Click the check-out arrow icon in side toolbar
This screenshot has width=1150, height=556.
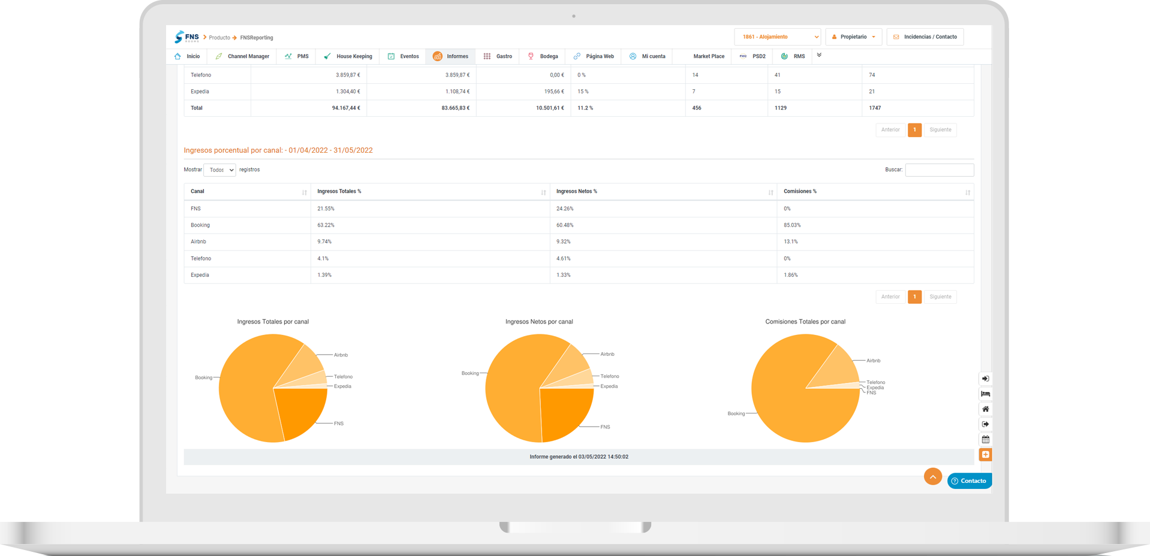pos(985,424)
